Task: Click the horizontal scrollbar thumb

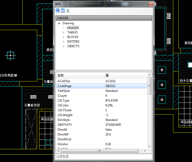Action: point(100,151)
